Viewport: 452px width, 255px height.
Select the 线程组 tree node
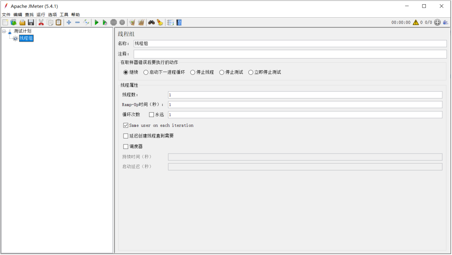[x=26, y=38]
